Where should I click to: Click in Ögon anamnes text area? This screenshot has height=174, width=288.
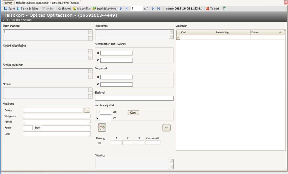(x=46, y=35)
